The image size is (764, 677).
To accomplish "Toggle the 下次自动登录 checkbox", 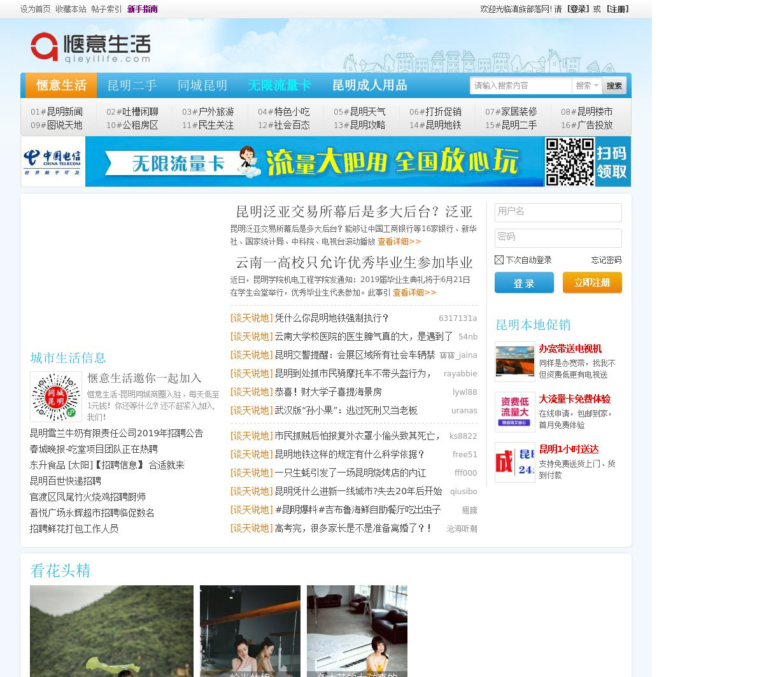I will pyautogui.click(x=499, y=260).
